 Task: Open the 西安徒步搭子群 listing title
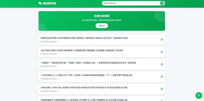88,63
